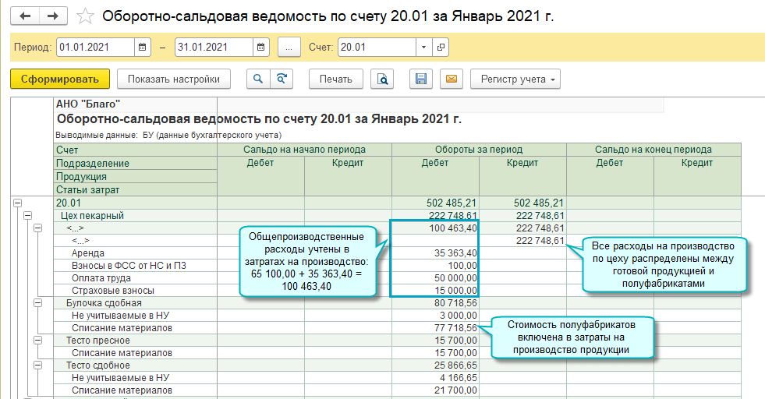Screen dimensions: 765x399
Task: Click into the Счет field 20.01
Action: click(377, 48)
